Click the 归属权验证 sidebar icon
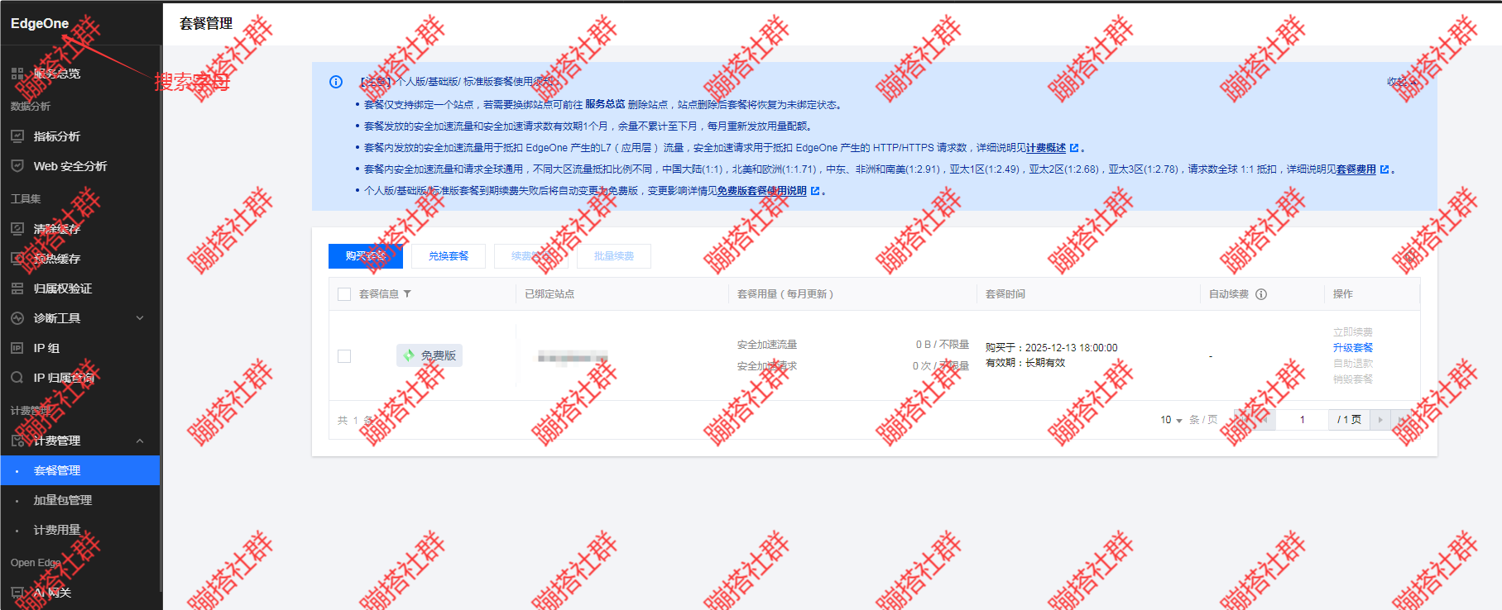 click(x=17, y=288)
